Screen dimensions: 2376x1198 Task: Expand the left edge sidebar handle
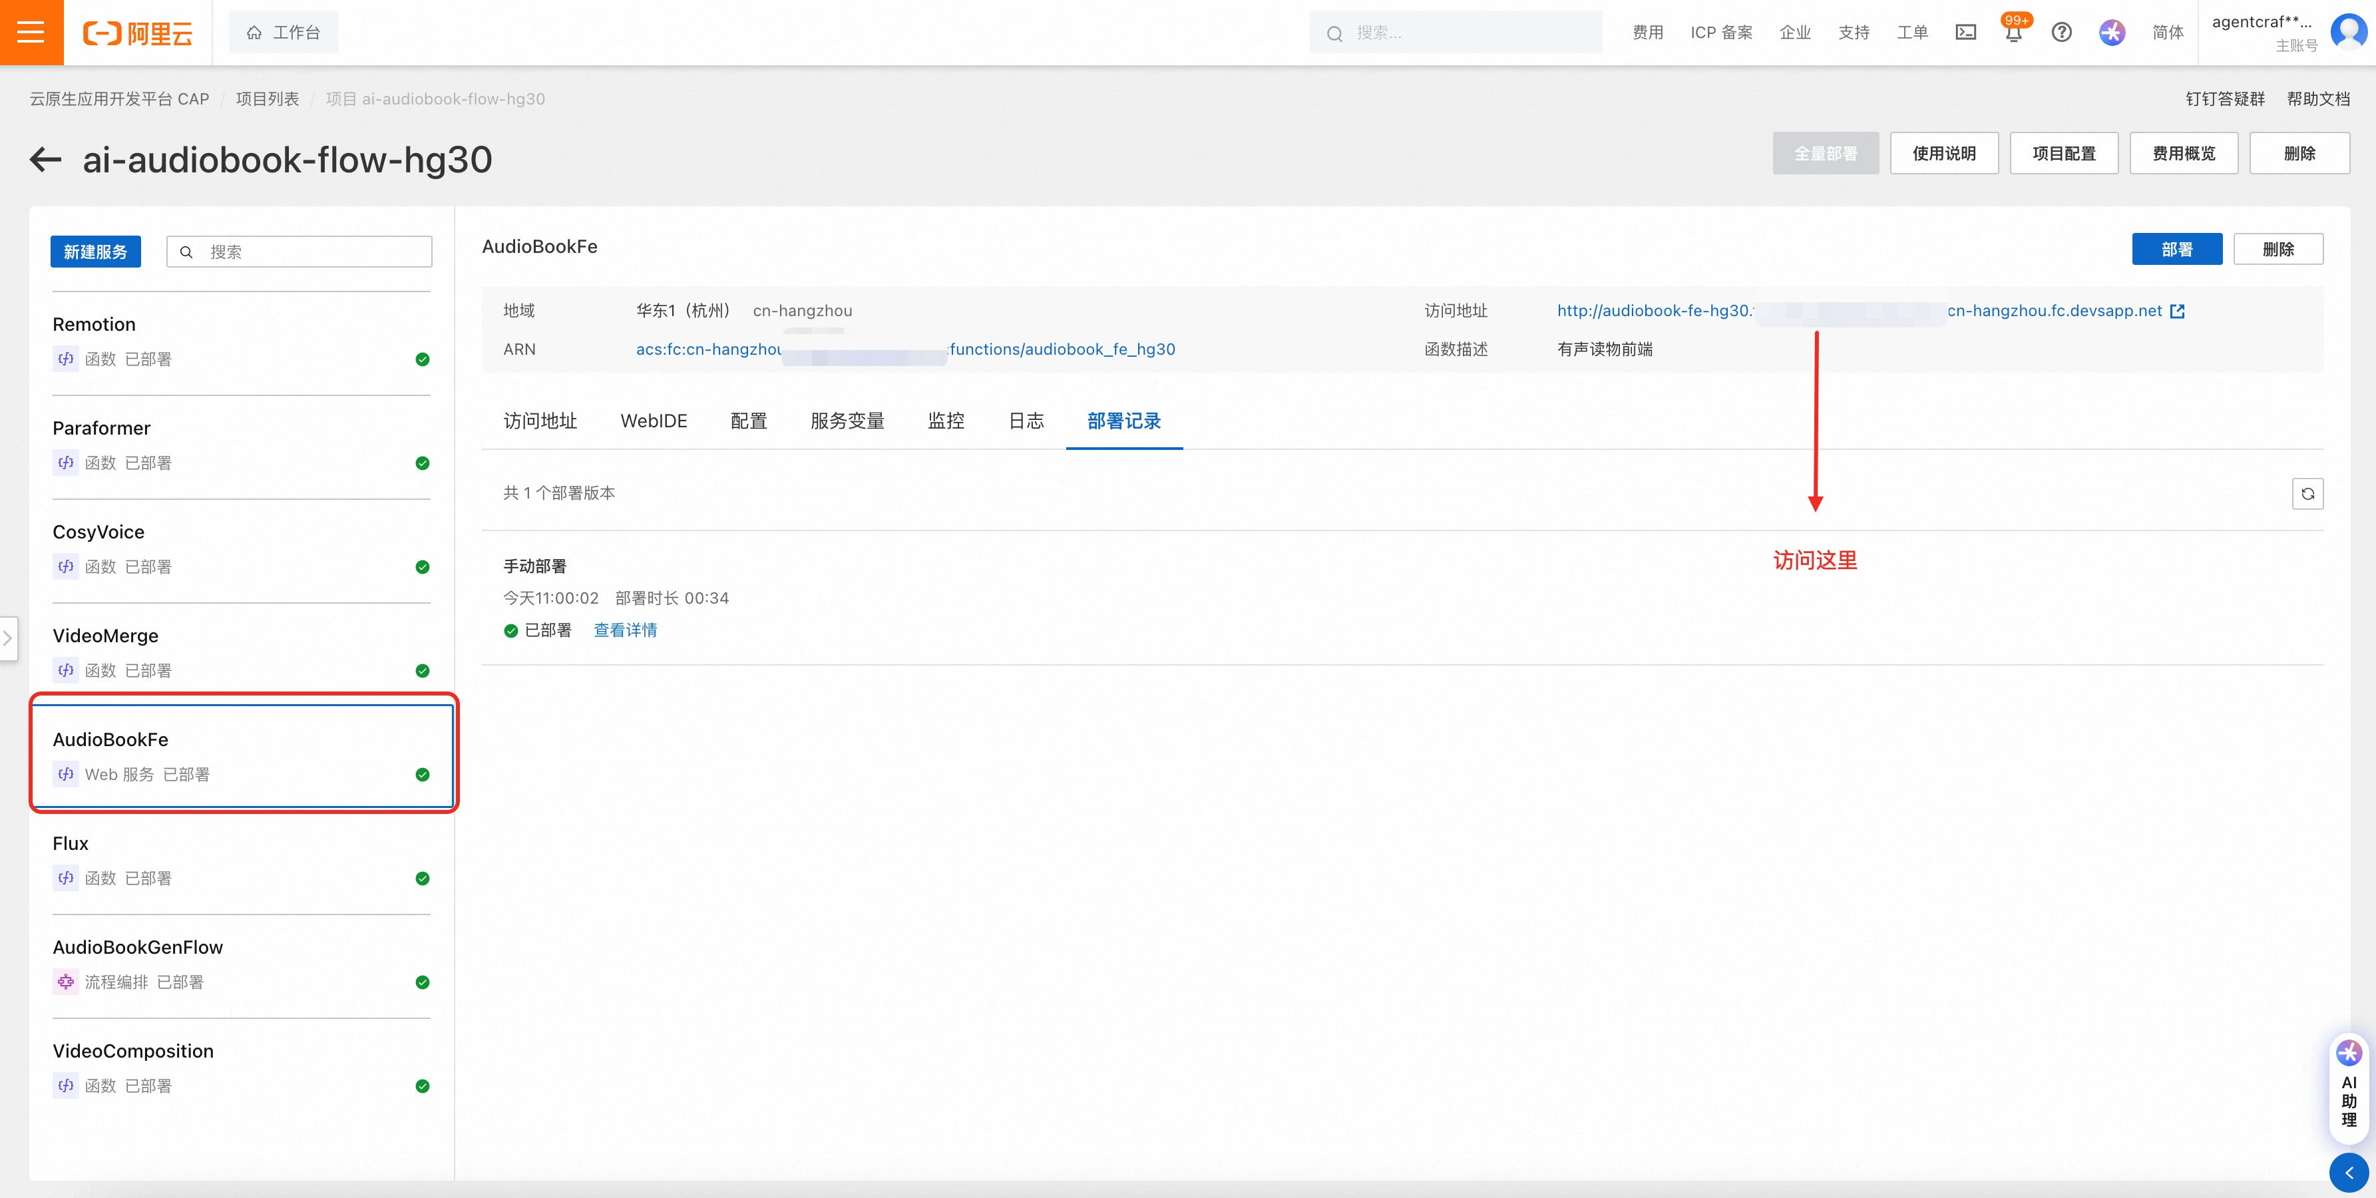(8, 638)
